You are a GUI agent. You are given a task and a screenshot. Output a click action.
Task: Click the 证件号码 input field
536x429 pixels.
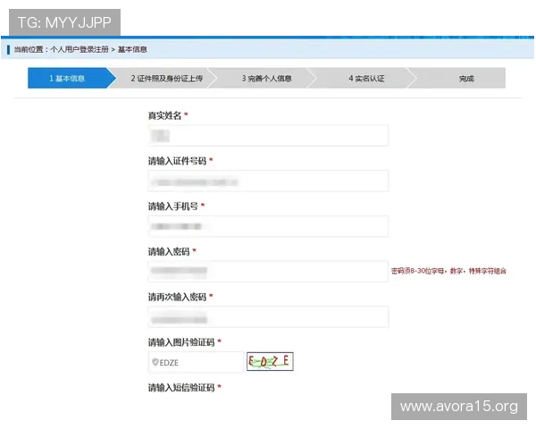(268, 181)
